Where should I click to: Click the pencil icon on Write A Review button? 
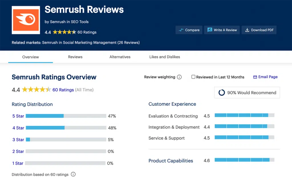tap(210, 30)
